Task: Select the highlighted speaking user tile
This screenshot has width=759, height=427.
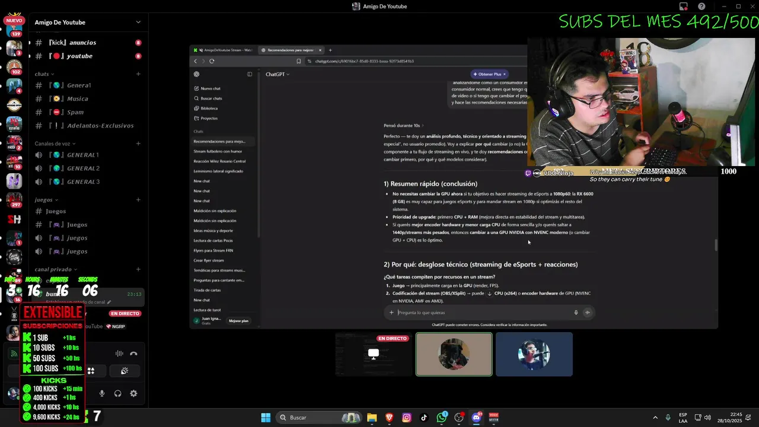Action: coord(454,354)
